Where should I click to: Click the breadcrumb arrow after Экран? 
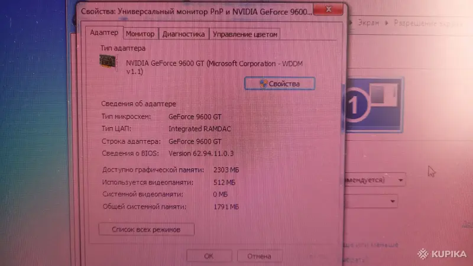387,23
